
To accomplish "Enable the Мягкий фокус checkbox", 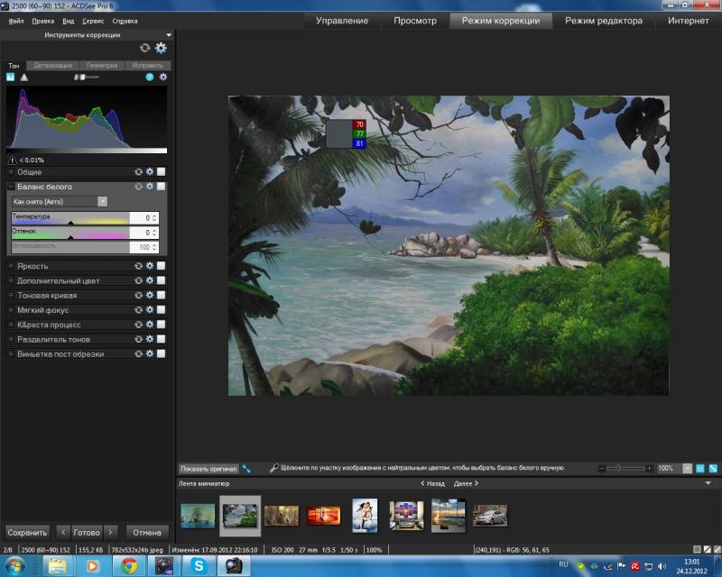I will [x=162, y=310].
